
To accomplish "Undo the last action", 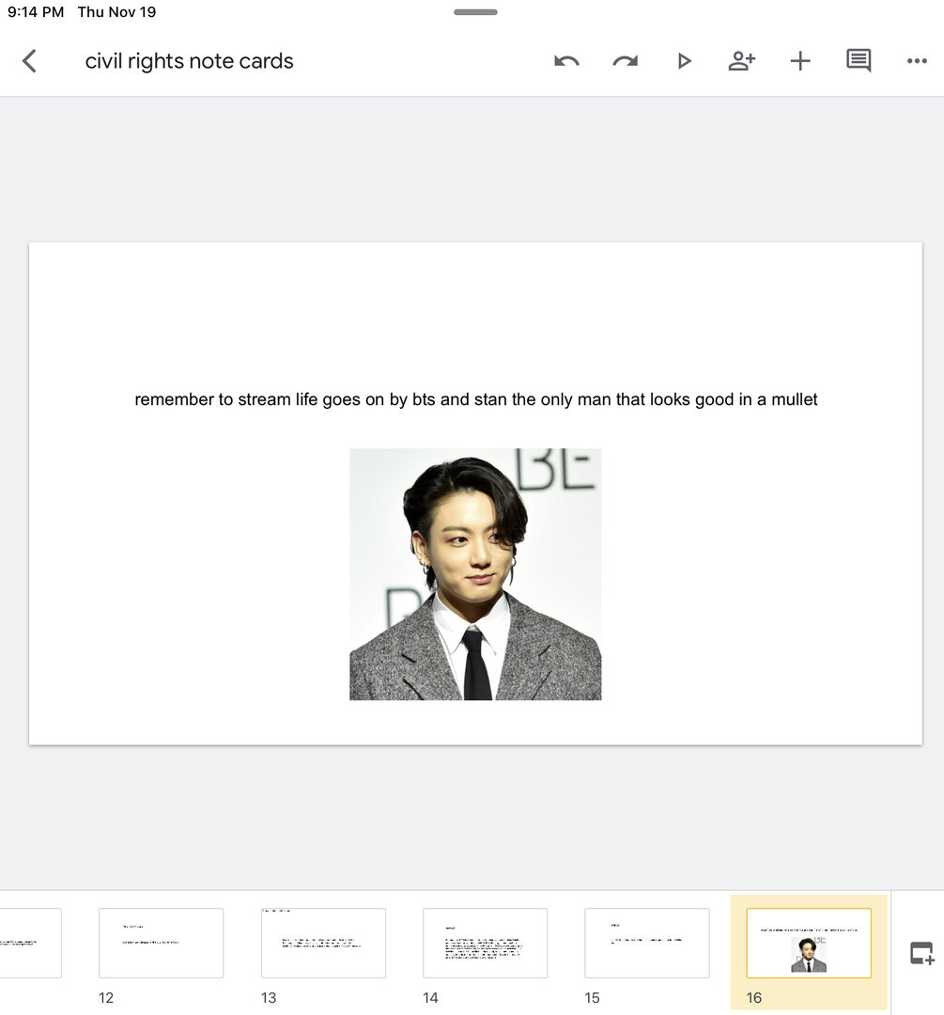I will point(566,61).
